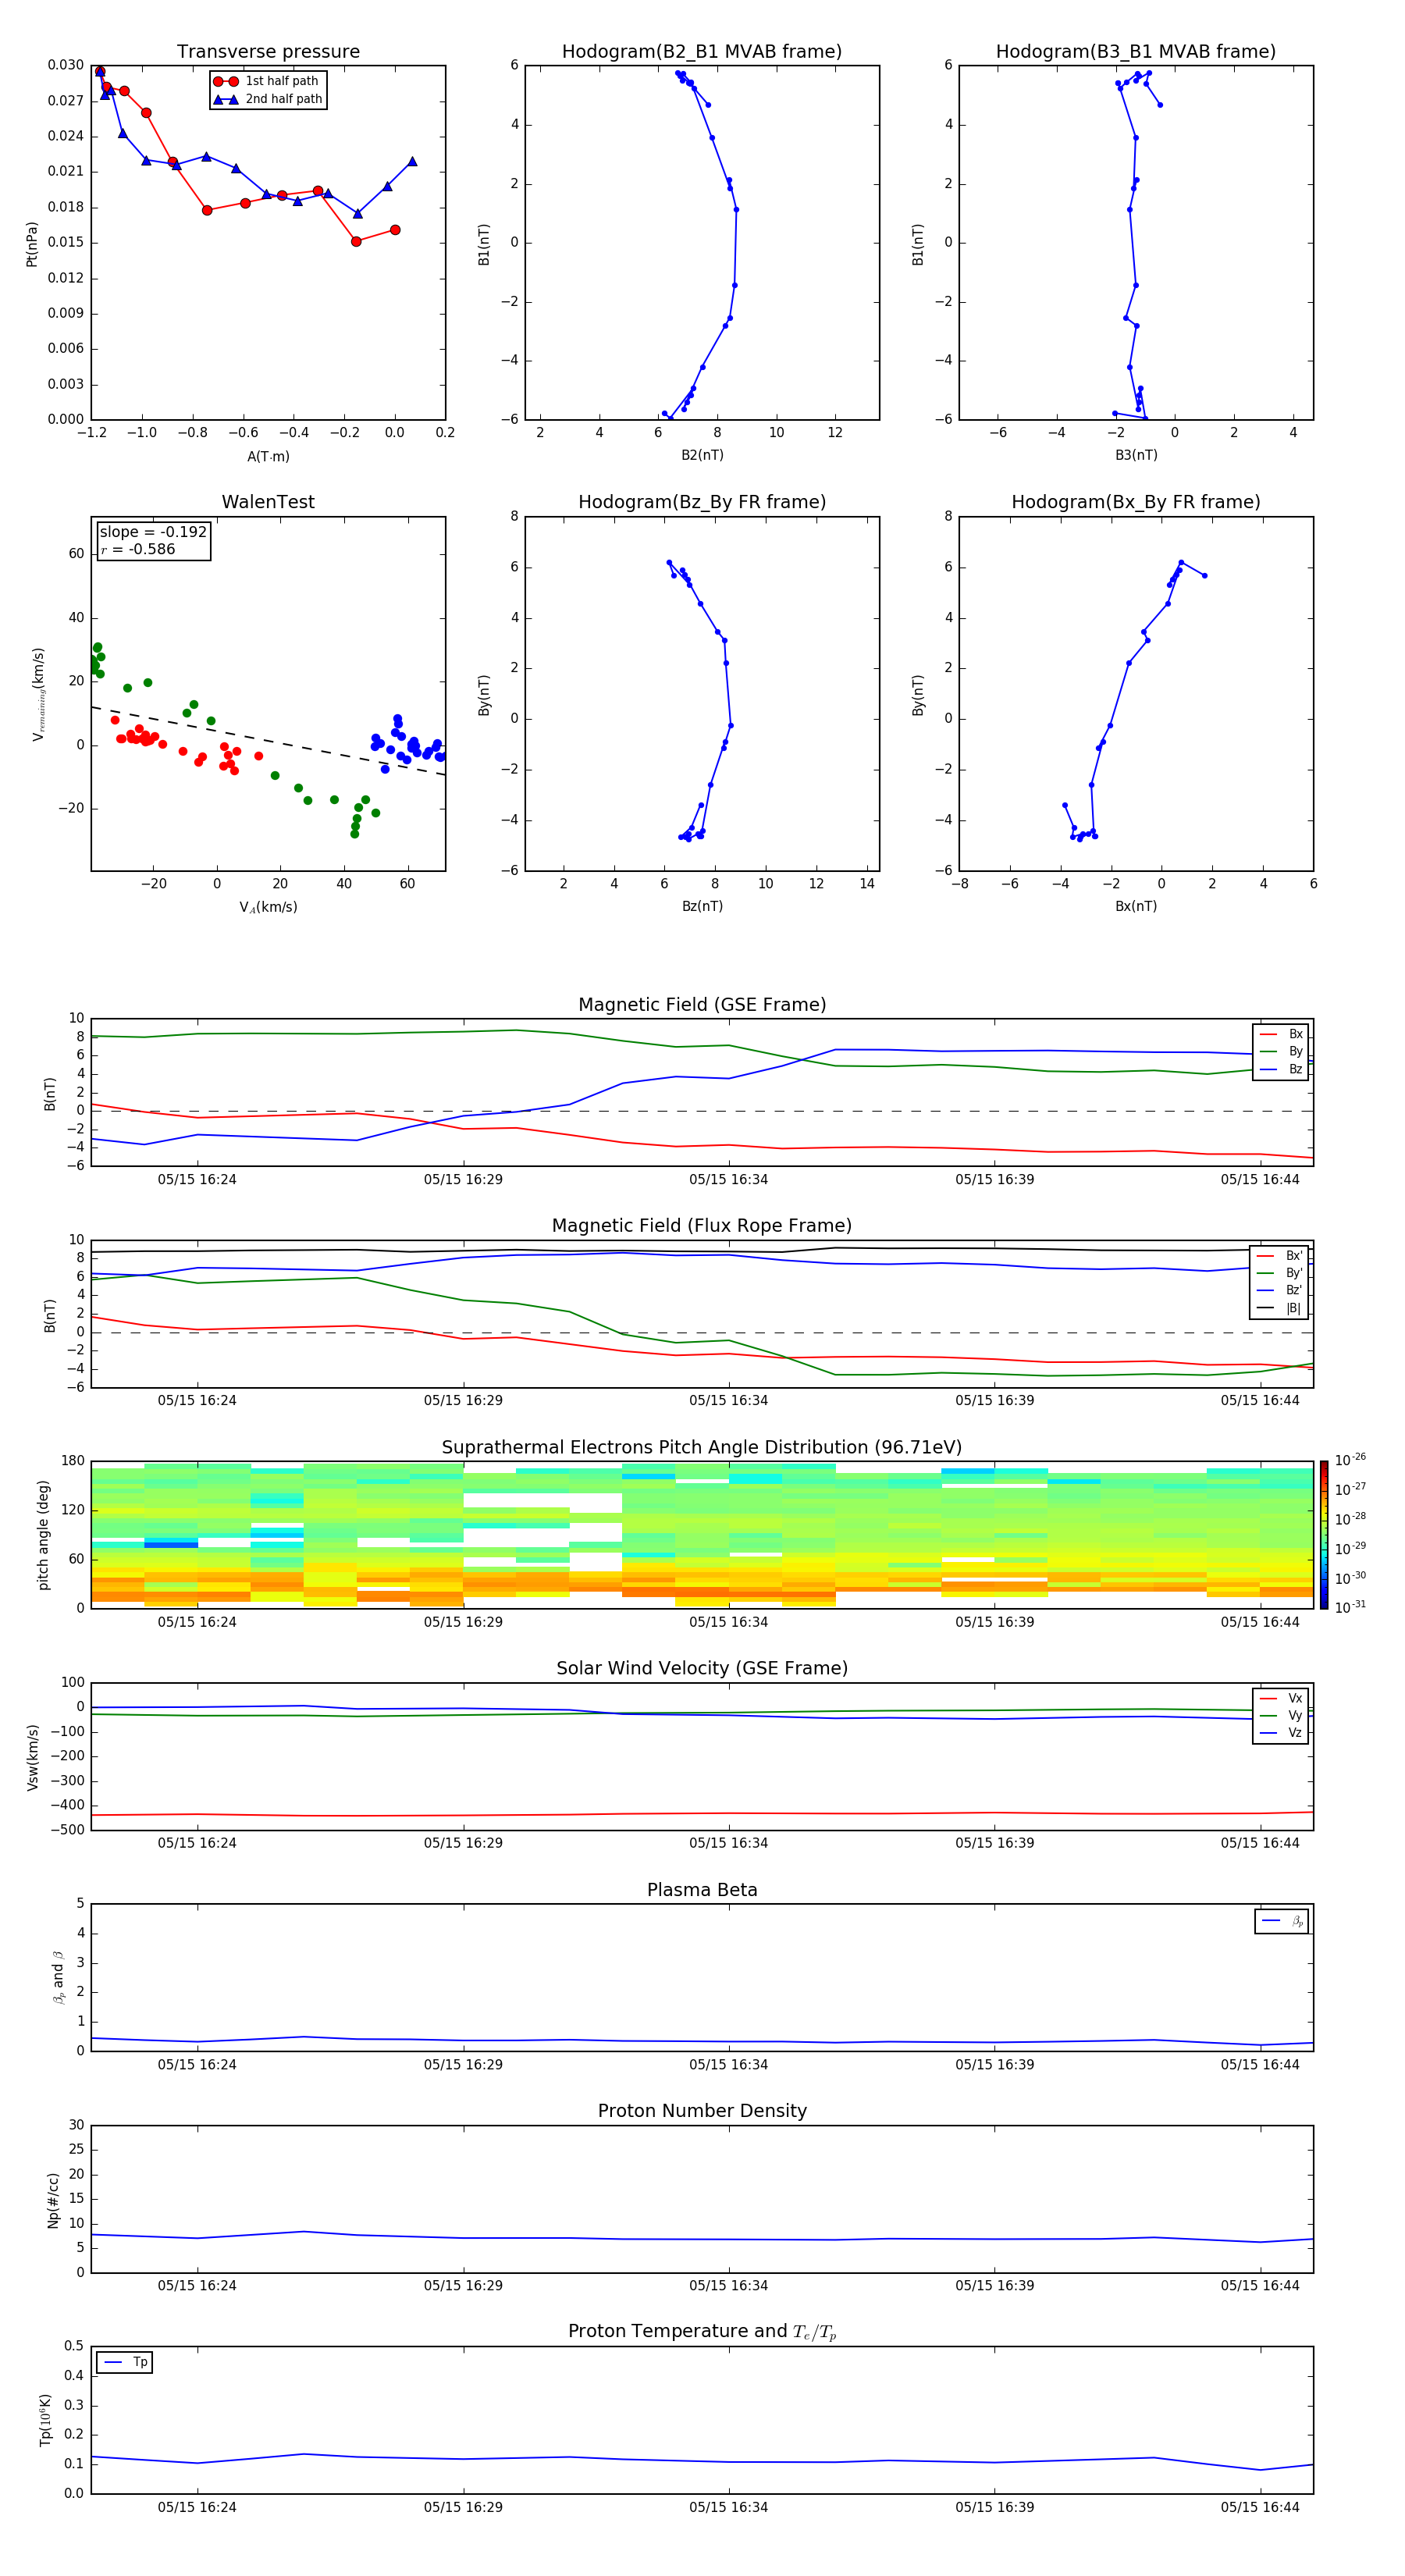This screenshot has height=2576, width=1405.
Task: Click '05/15 16:34' tick in Flux Rope panel
Action: [x=728, y=1401]
